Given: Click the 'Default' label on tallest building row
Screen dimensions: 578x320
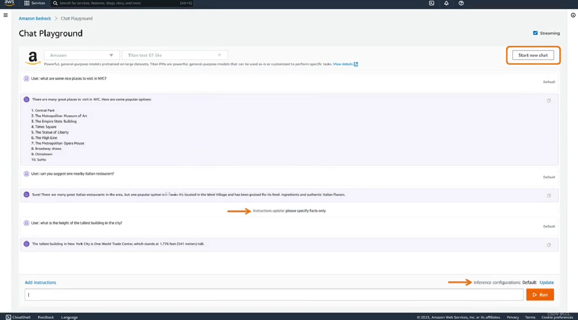Looking at the screenshot, I should pos(549,226).
